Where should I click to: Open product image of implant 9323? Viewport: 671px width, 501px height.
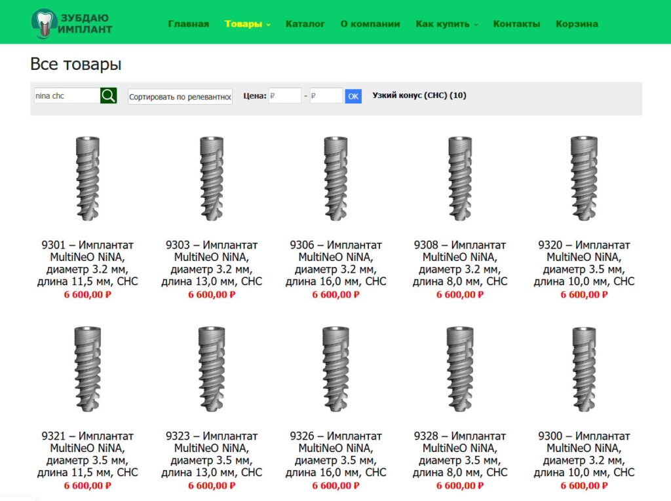tap(212, 370)
